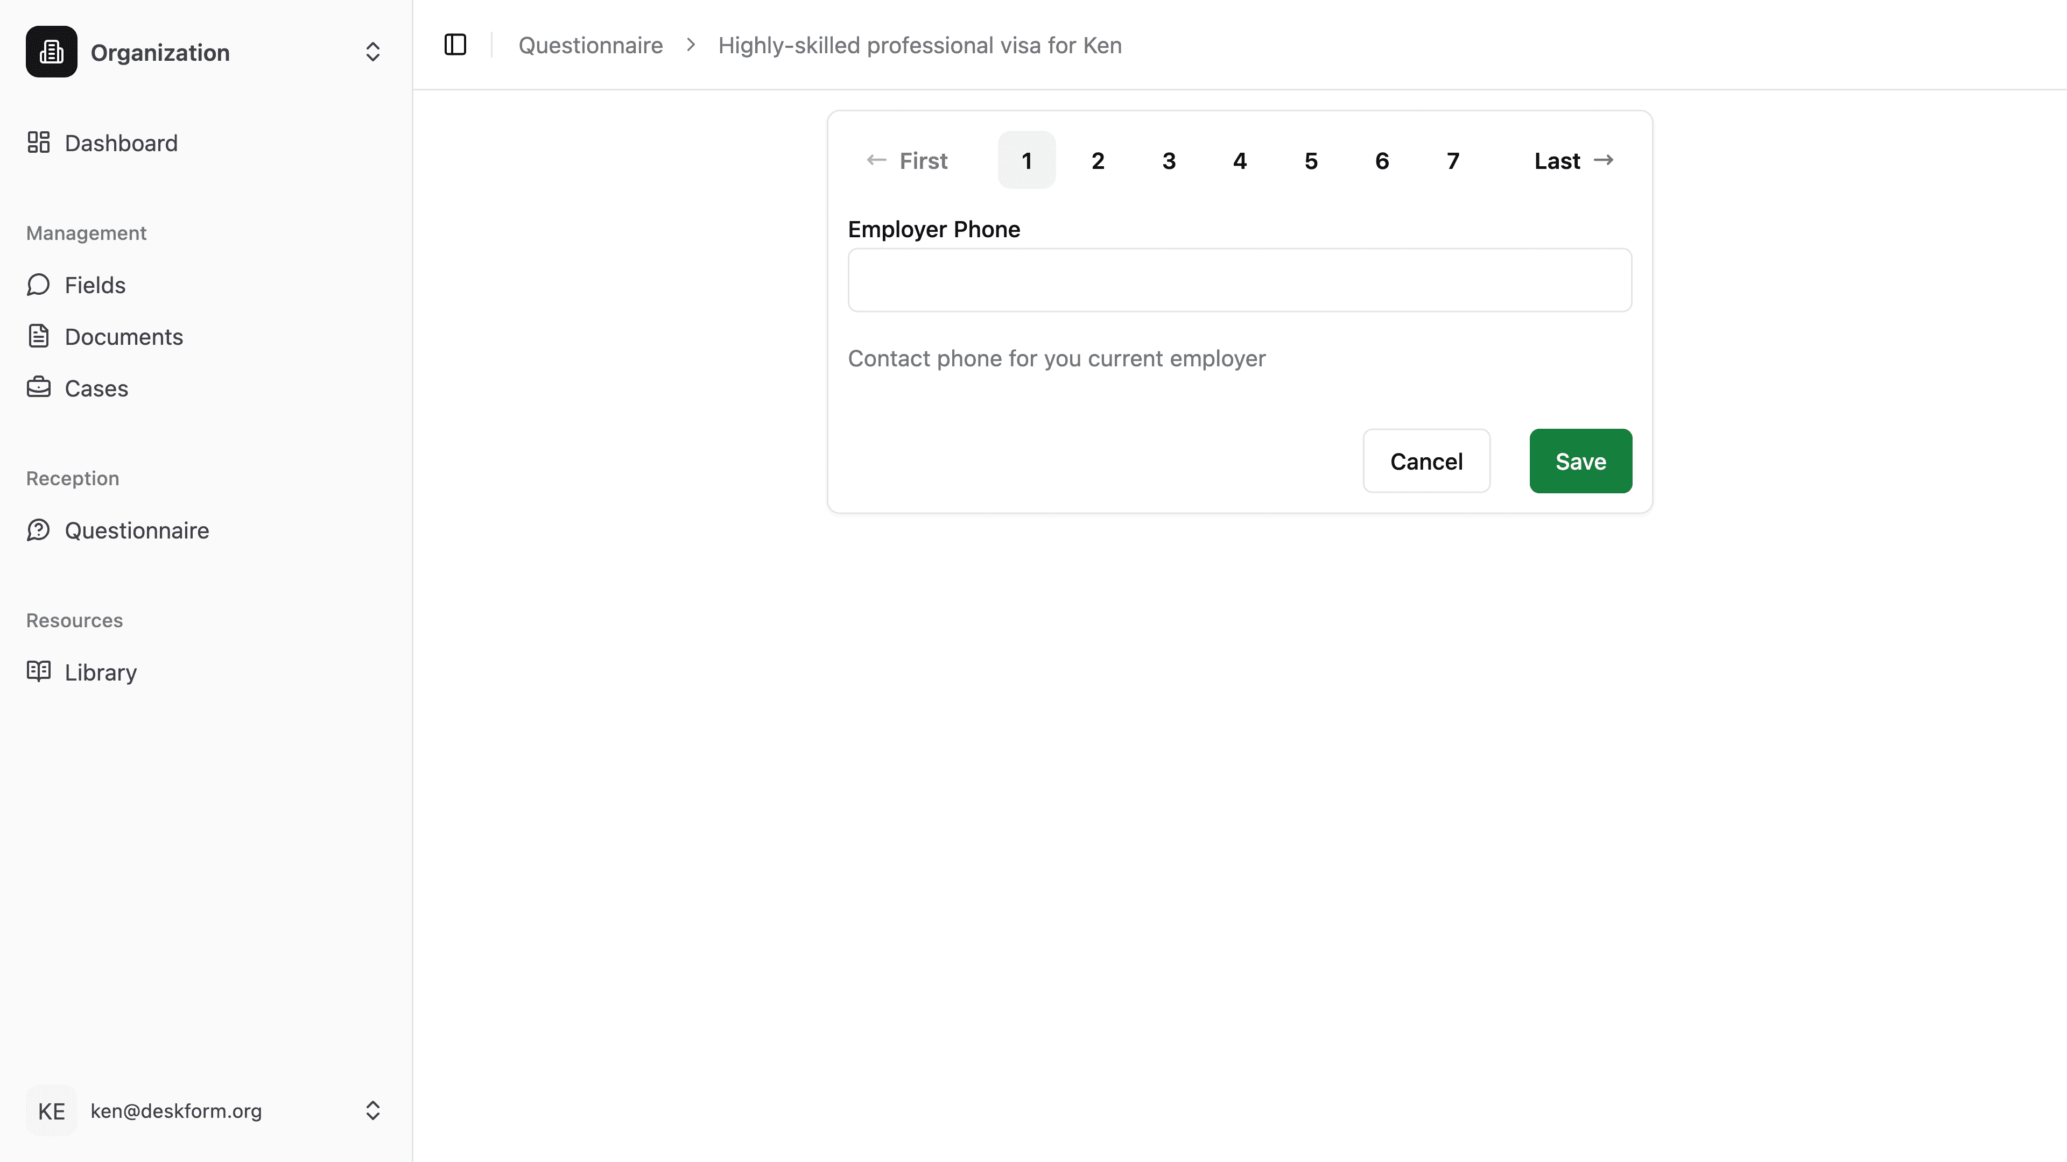Click the KE avatar badge
Image resolution: width=2067 pixels, height=1162 pixels.
(51, 1111)
